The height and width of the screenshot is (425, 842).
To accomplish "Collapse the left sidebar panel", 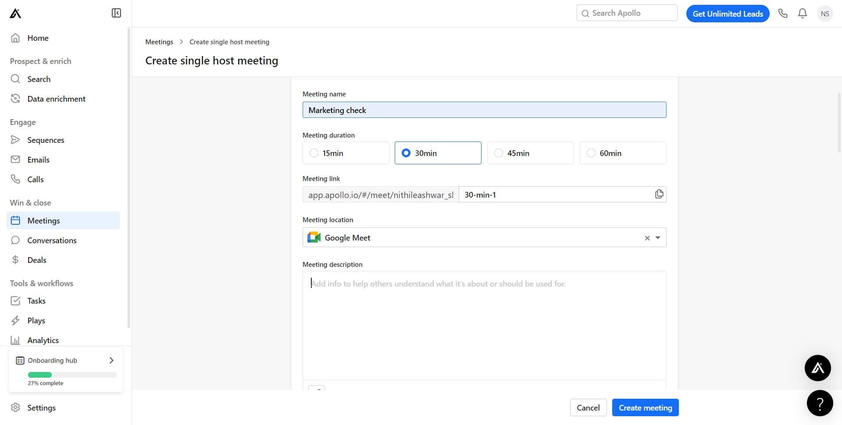I will [x=116, y=13].
